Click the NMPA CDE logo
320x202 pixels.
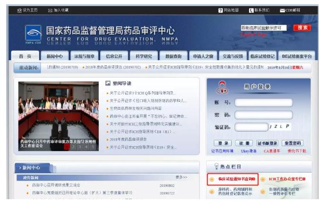(x=33, y=35)
